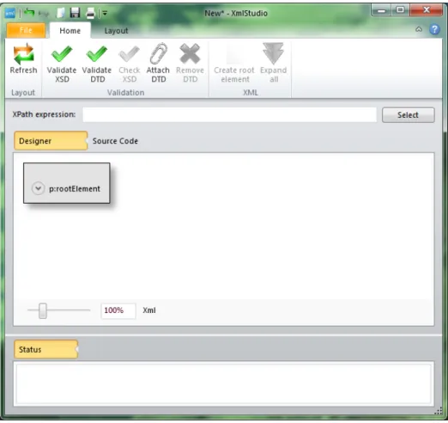Click the window resize grip in the corner
This screenshot has width=448, height=423.
coord(438,412)
